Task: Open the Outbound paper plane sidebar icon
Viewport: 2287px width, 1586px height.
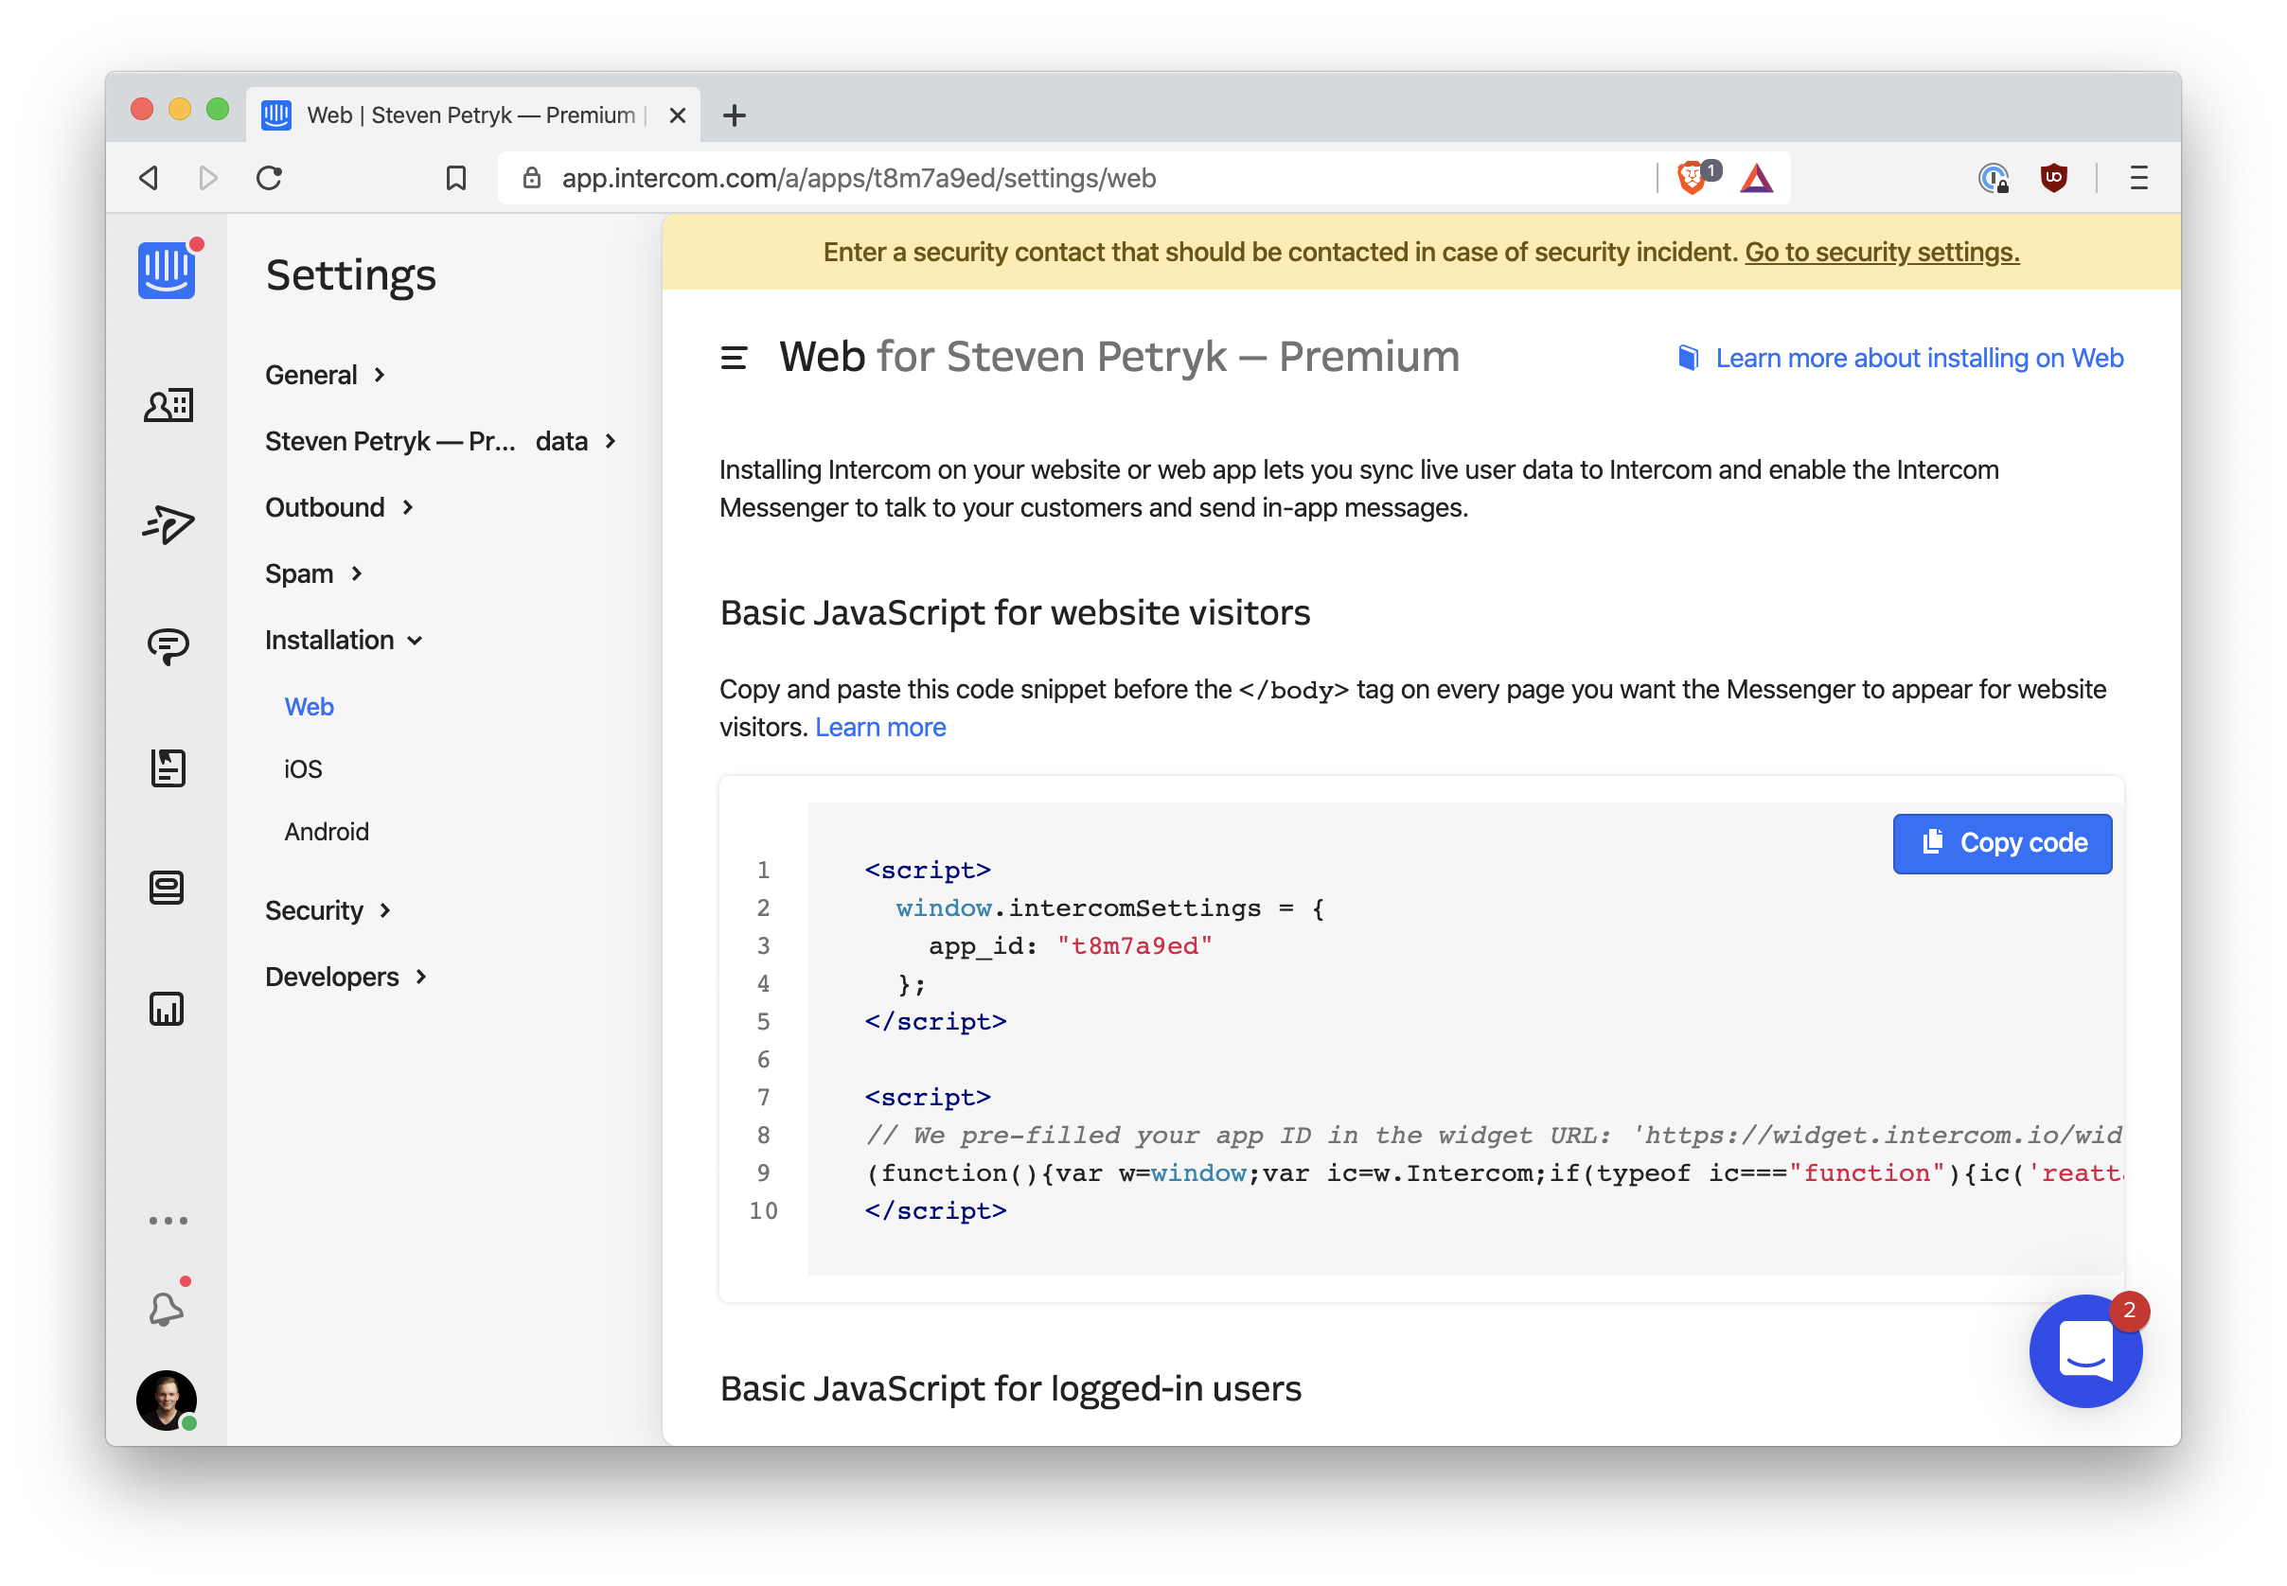Action: tap(167, 523)
